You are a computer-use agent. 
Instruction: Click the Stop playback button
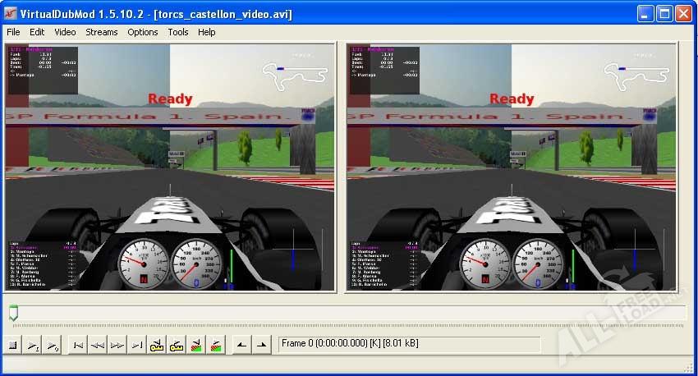coord(13,345)
